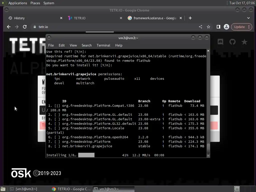Click the clock Tue Oct 17, 07:06
This screenshot has width=256, height=192.
pos(242,3)
